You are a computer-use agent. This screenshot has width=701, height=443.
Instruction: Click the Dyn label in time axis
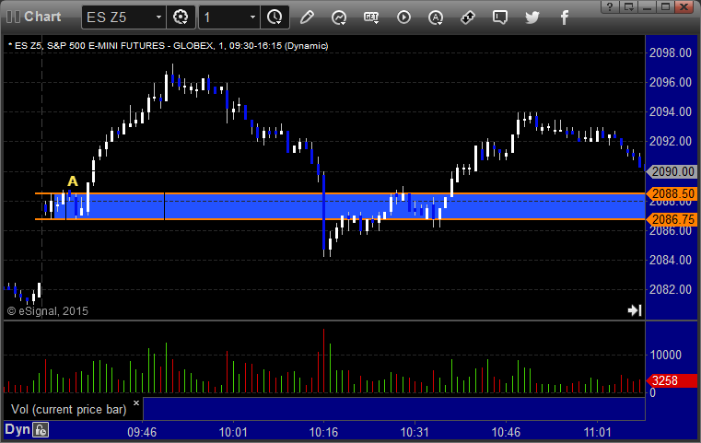[x=18, y=429]
